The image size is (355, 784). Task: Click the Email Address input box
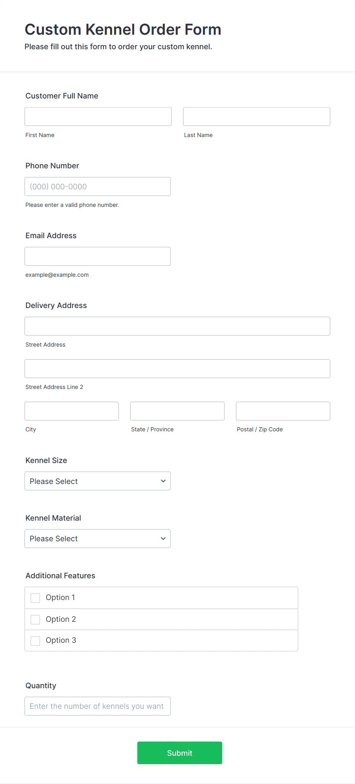point(98,256)
